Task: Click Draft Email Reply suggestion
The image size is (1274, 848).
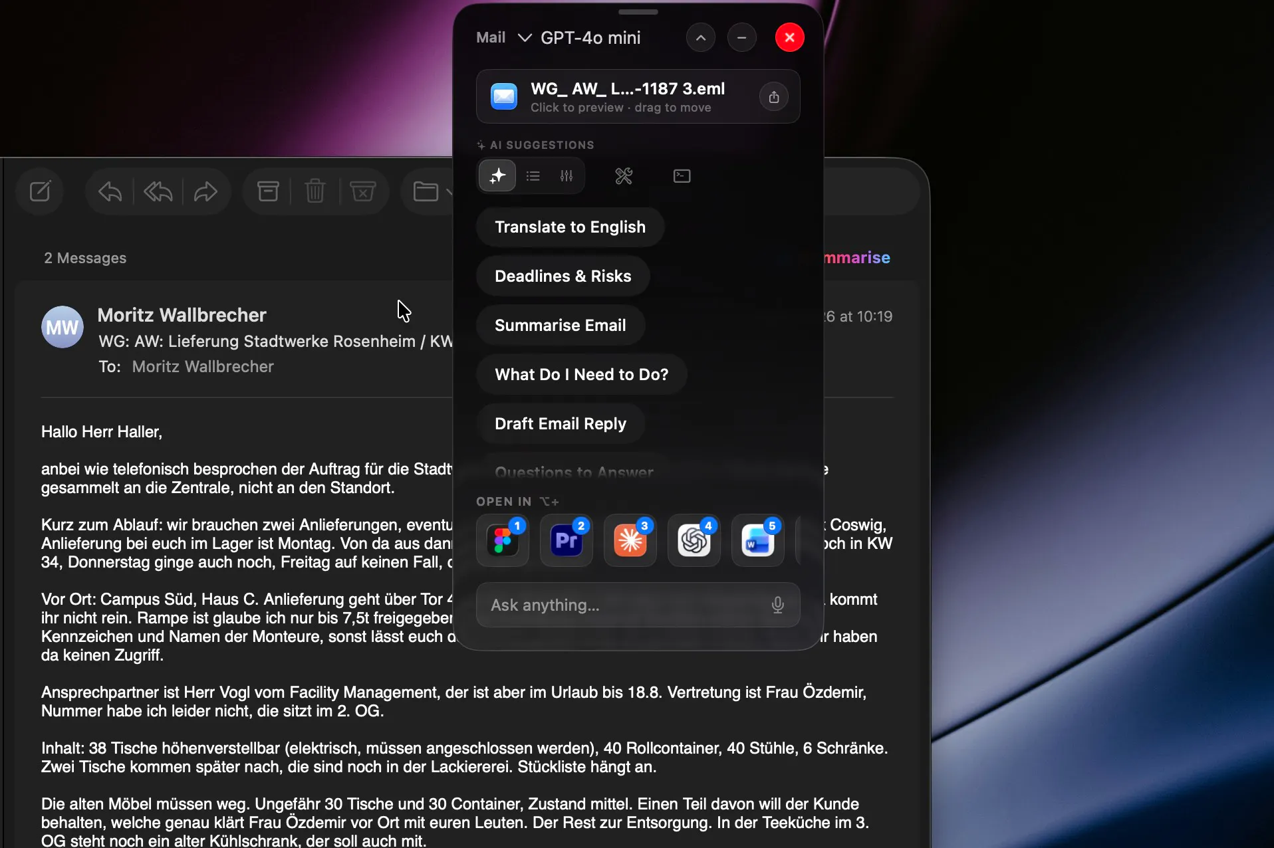Action: (561, 424)
